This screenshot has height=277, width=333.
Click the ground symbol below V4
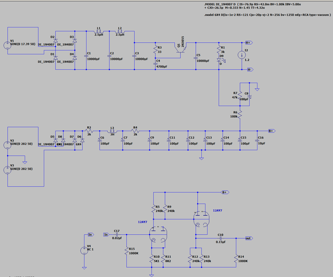[84, 268]
